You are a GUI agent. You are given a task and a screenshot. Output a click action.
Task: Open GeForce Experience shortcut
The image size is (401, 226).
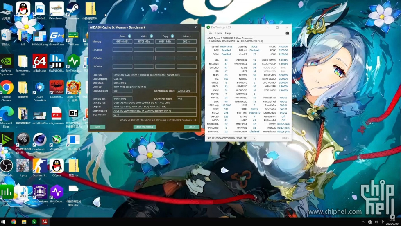point(7,65)
